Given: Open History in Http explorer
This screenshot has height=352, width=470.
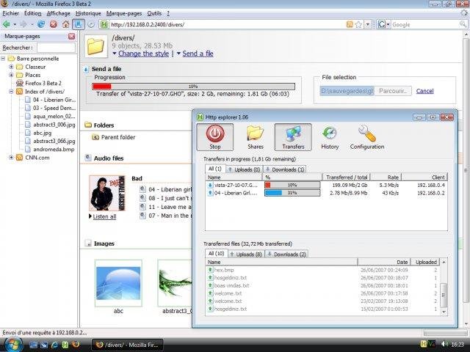Looking at the screenshot, I should tap(330, 137).
